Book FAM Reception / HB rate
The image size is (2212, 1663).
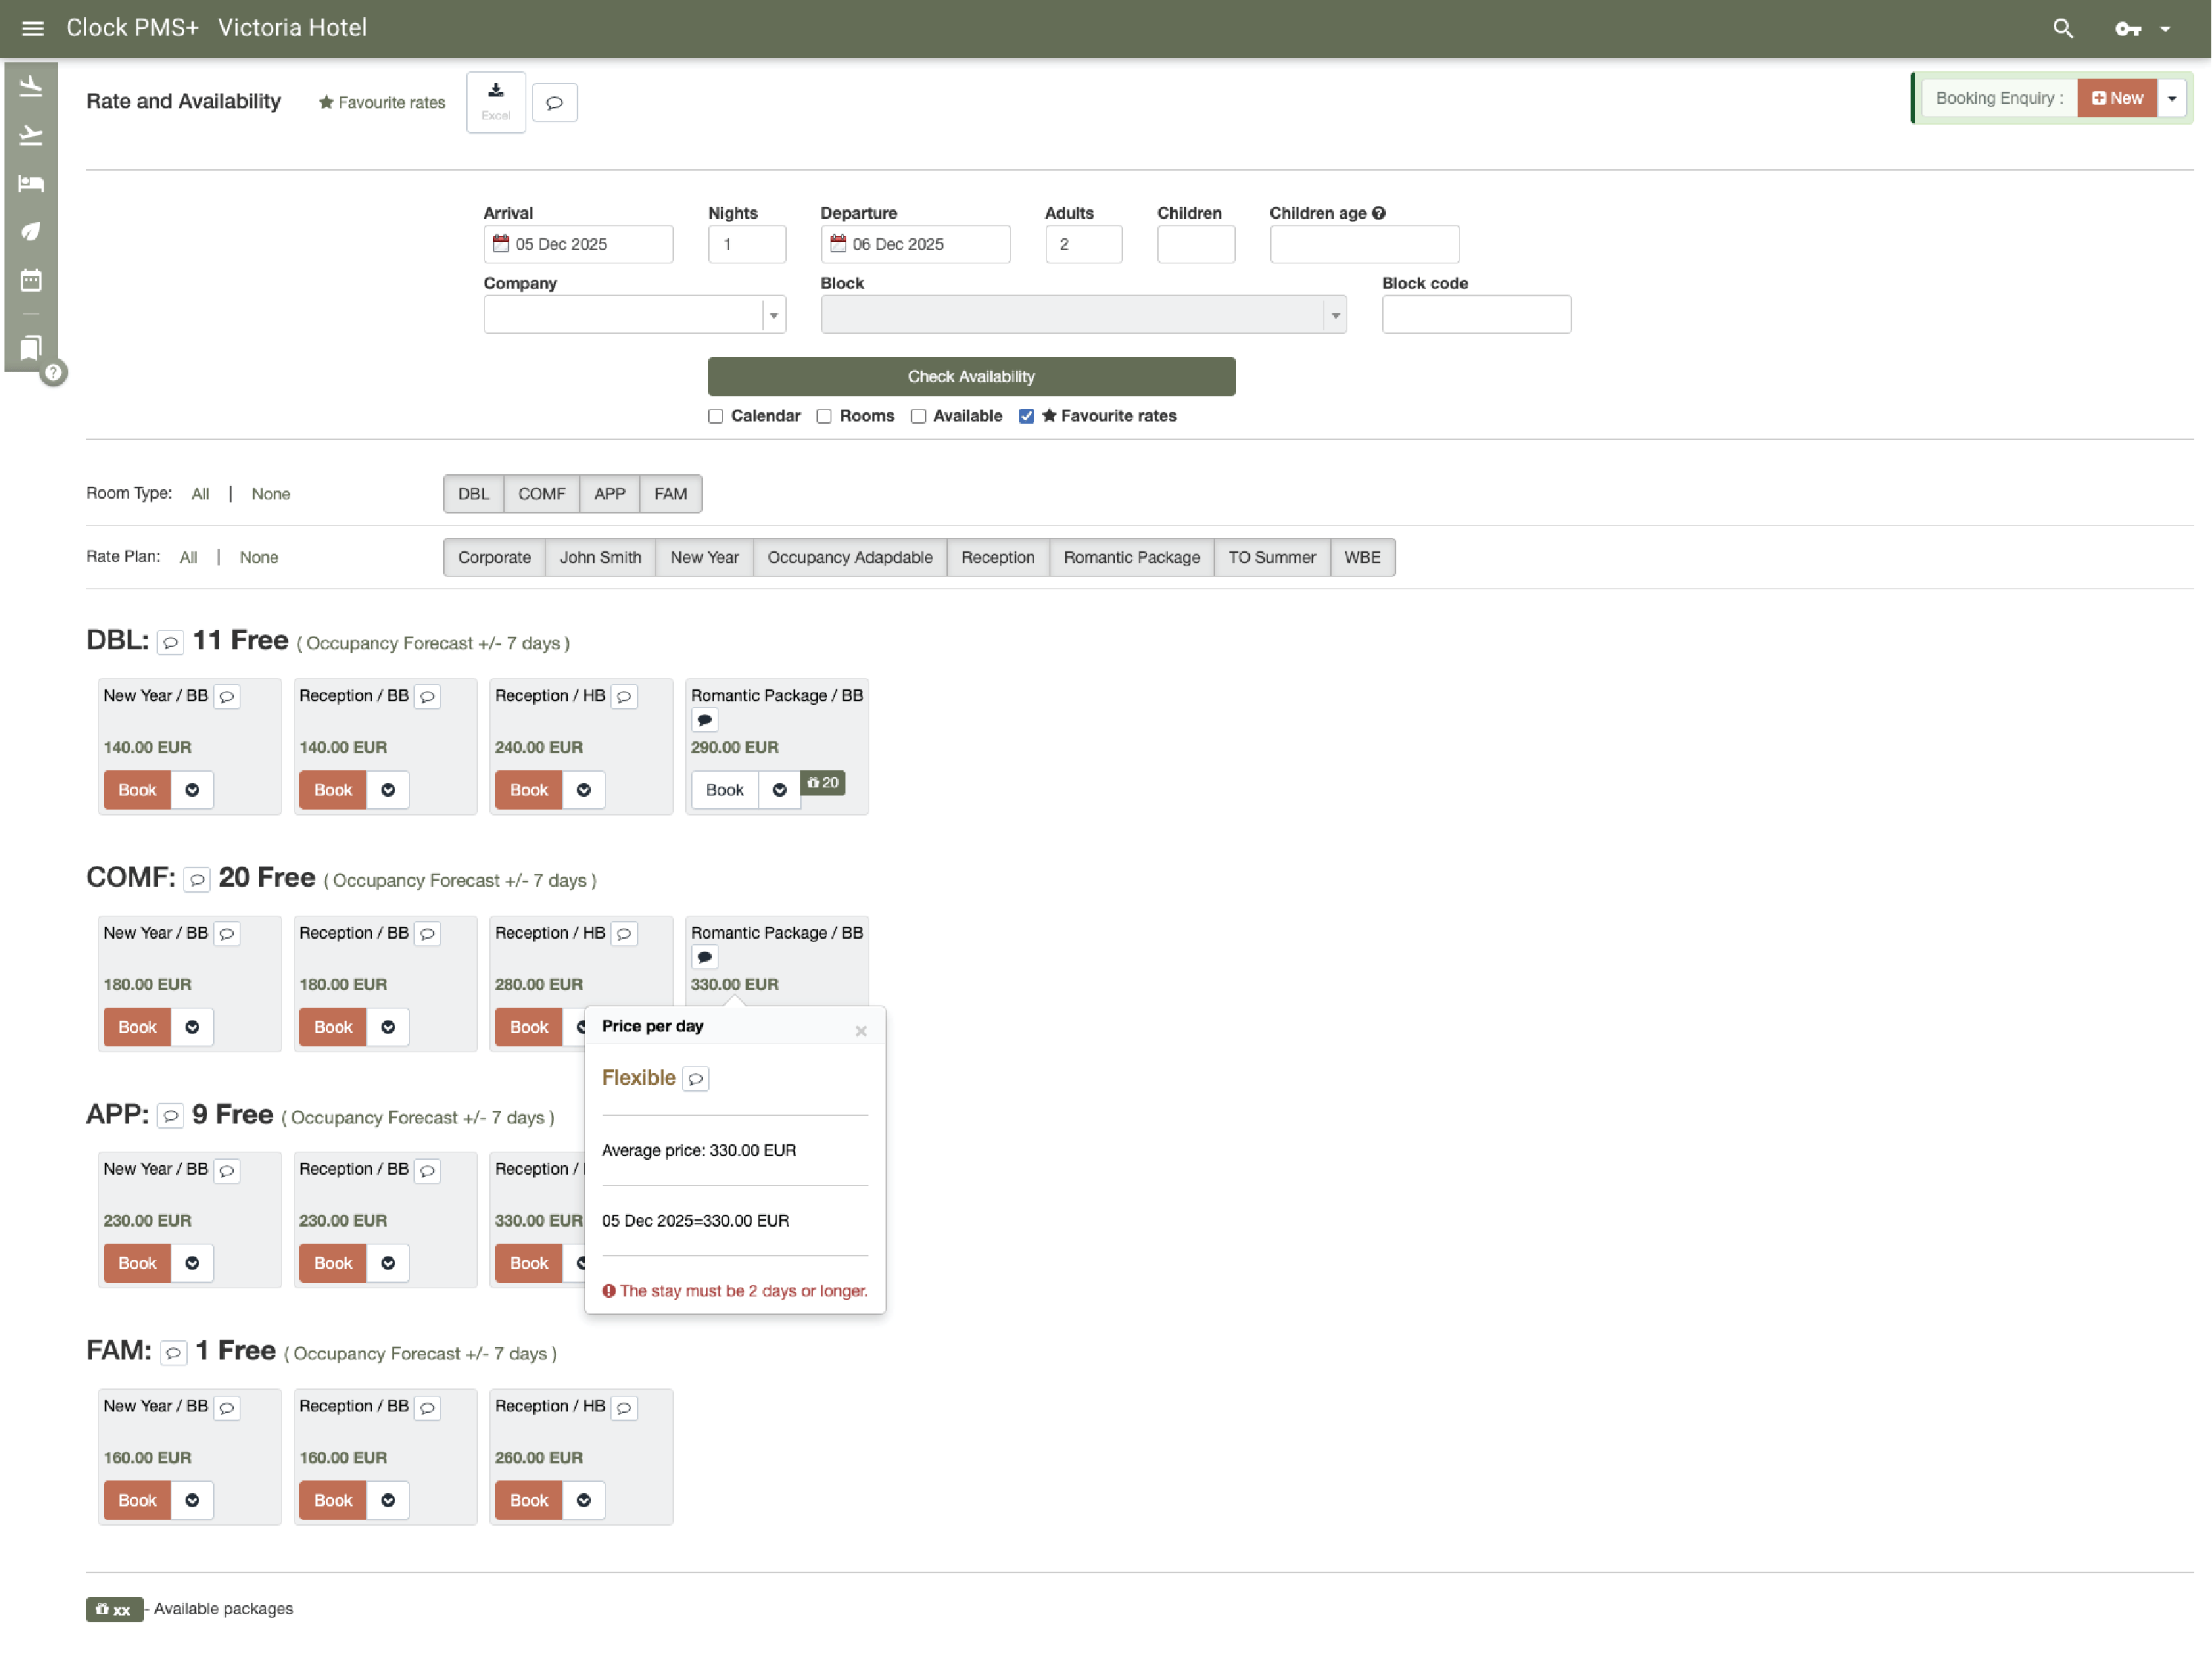click(x=528, y=1500)
